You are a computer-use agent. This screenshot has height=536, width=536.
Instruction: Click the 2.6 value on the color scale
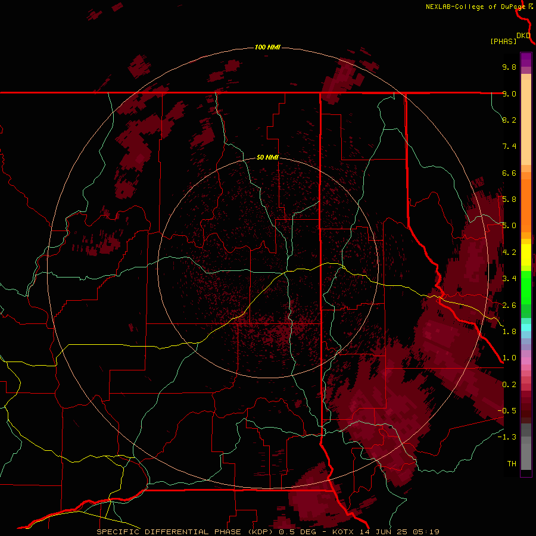(509, 306)
